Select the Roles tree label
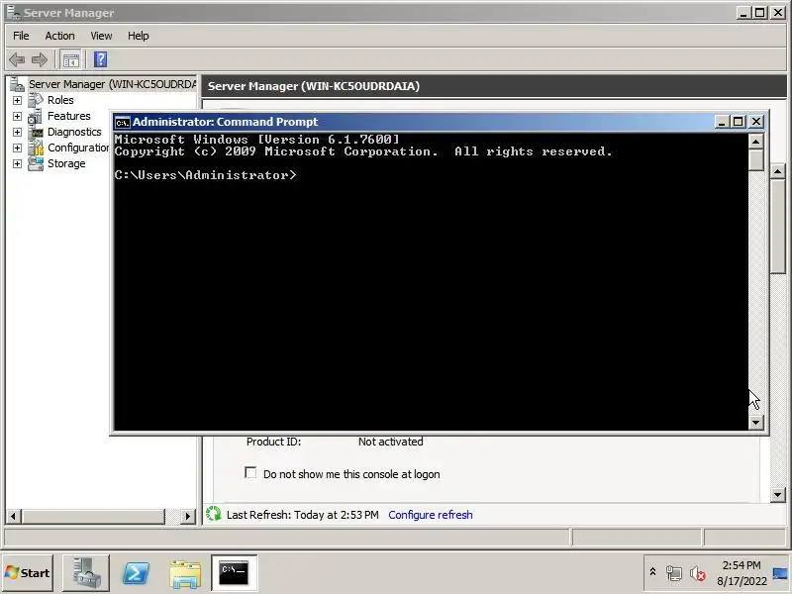The width and height of the screenshot is (792, 594). 60,101
